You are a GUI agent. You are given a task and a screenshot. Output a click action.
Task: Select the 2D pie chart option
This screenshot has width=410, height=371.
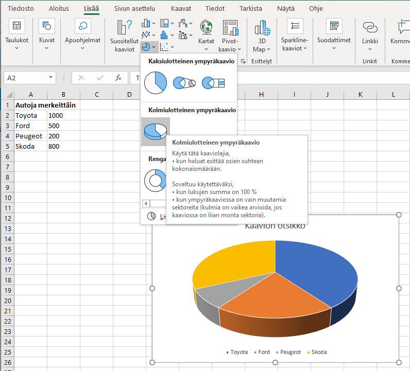pyautogui.click(x=156, y=83)
